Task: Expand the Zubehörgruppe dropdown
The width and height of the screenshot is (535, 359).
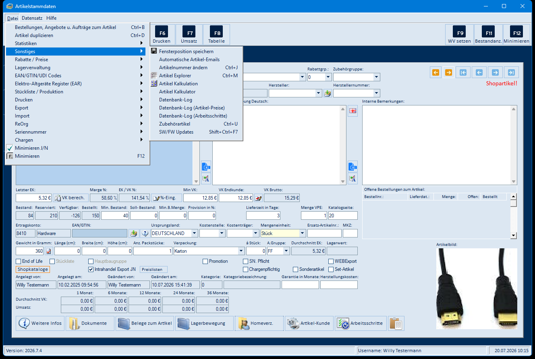Action: click(376, 77)
